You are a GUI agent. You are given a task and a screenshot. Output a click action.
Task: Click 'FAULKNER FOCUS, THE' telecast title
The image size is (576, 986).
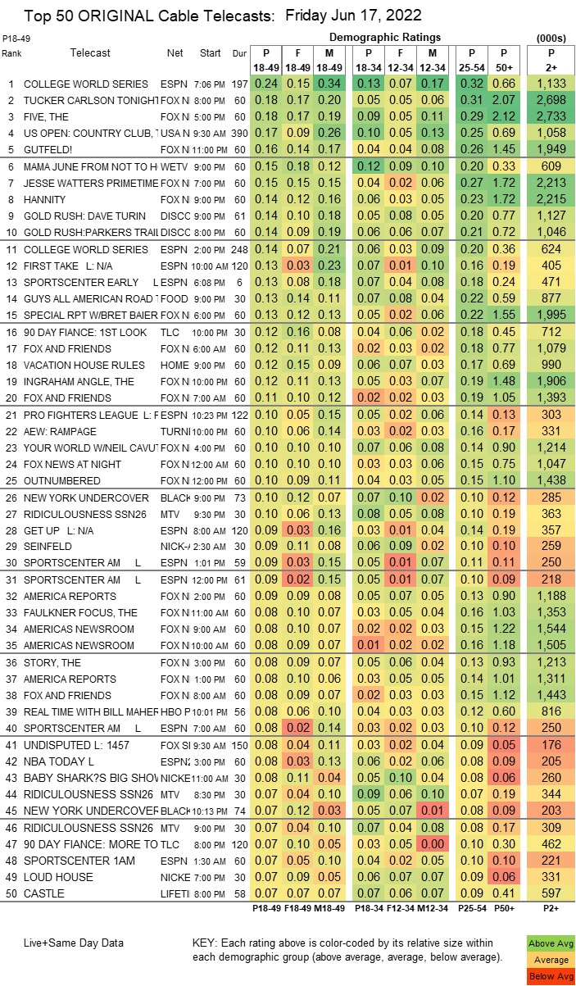click(79, 612)
